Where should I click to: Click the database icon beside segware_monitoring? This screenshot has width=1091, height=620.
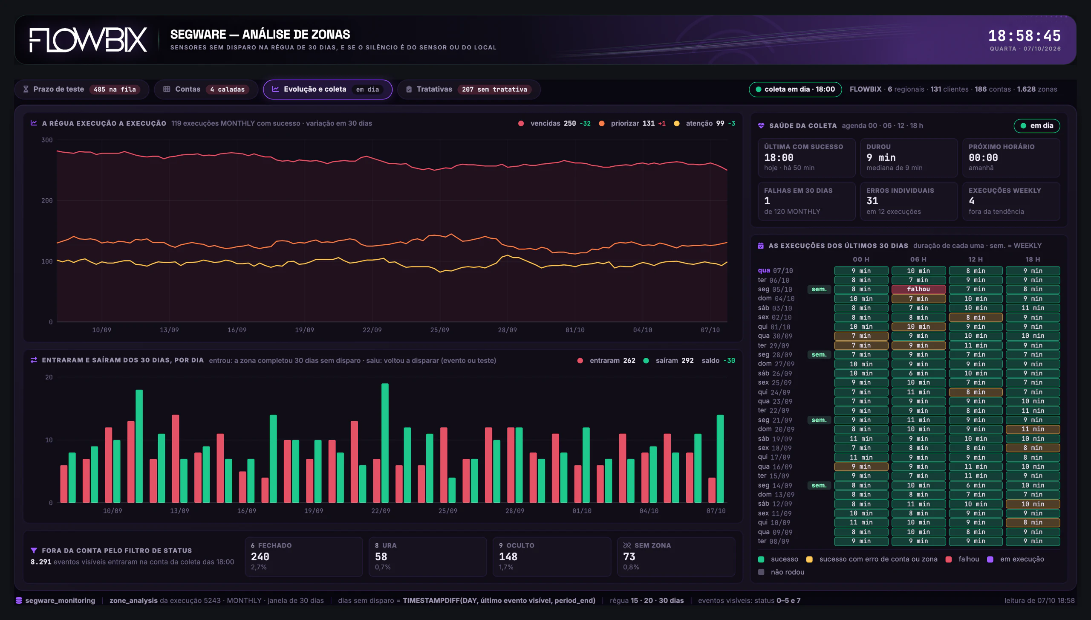pyautogui.click(x=19, y=600)
